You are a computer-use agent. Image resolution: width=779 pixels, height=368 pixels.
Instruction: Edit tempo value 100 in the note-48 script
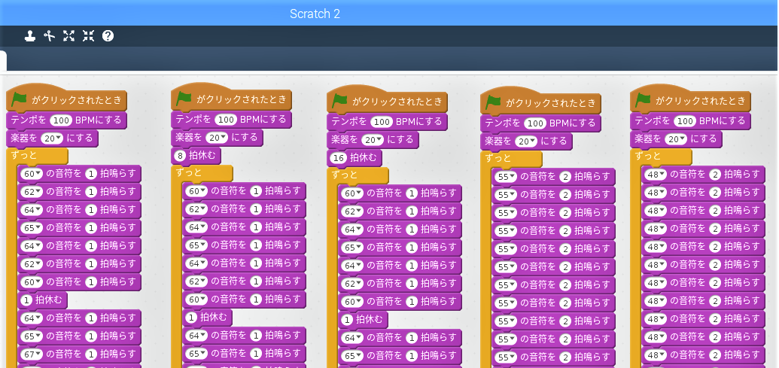(685, 121)
